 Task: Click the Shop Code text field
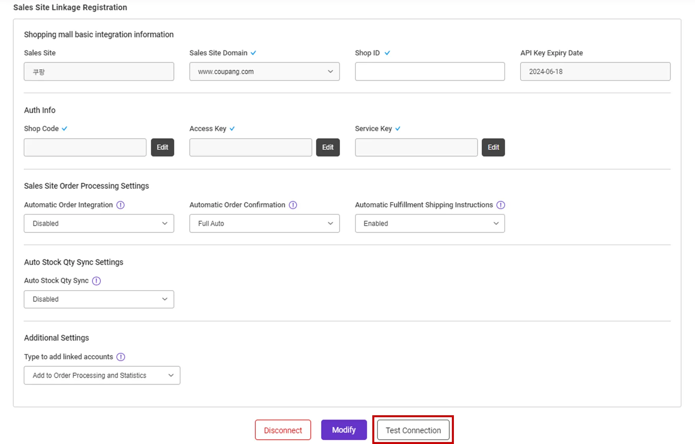point(85,148)
